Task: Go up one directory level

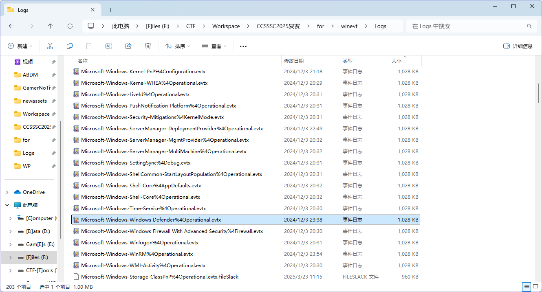Action: [x=51, y=26]
